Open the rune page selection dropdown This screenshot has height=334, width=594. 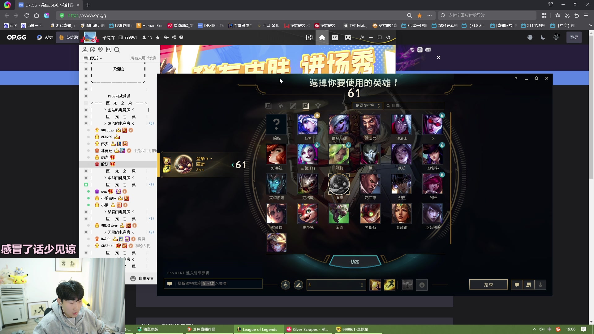(x=336, y=285)
